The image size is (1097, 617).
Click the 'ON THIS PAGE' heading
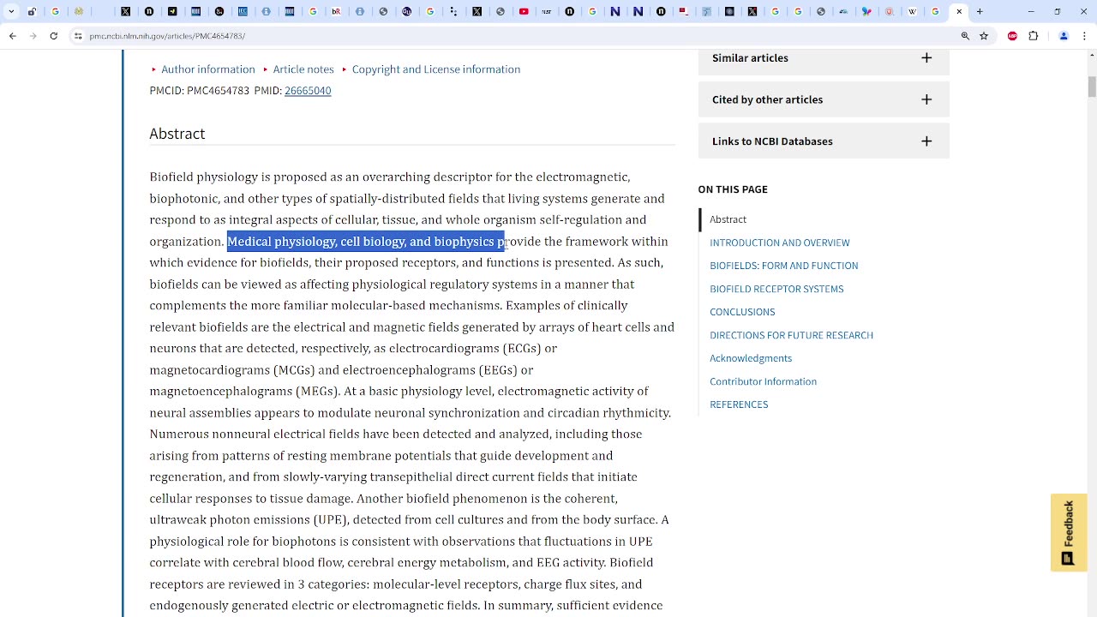tap(733, 189)
